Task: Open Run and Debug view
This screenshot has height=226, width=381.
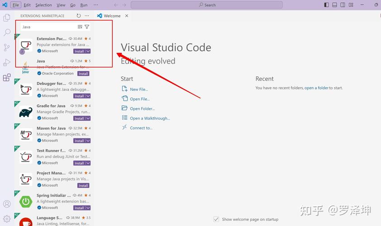Action: click(x=7, y=62)
